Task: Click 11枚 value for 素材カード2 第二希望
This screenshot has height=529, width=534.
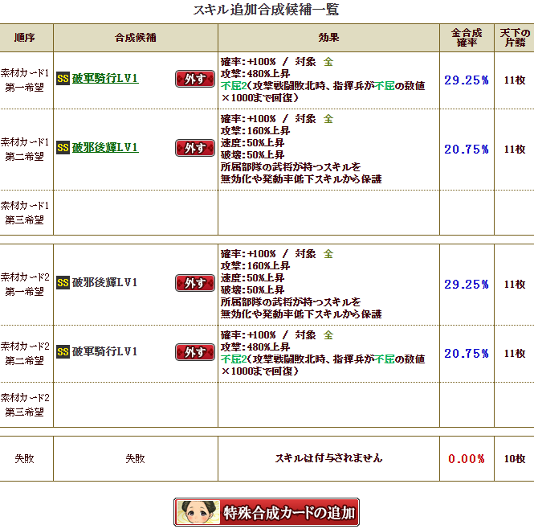Action: click(515, 354)
